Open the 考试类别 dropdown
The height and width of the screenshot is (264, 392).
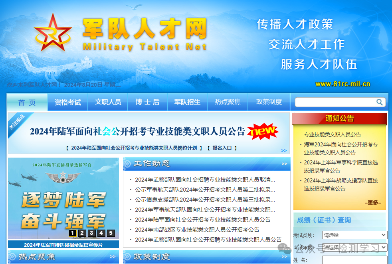point(355,235)
